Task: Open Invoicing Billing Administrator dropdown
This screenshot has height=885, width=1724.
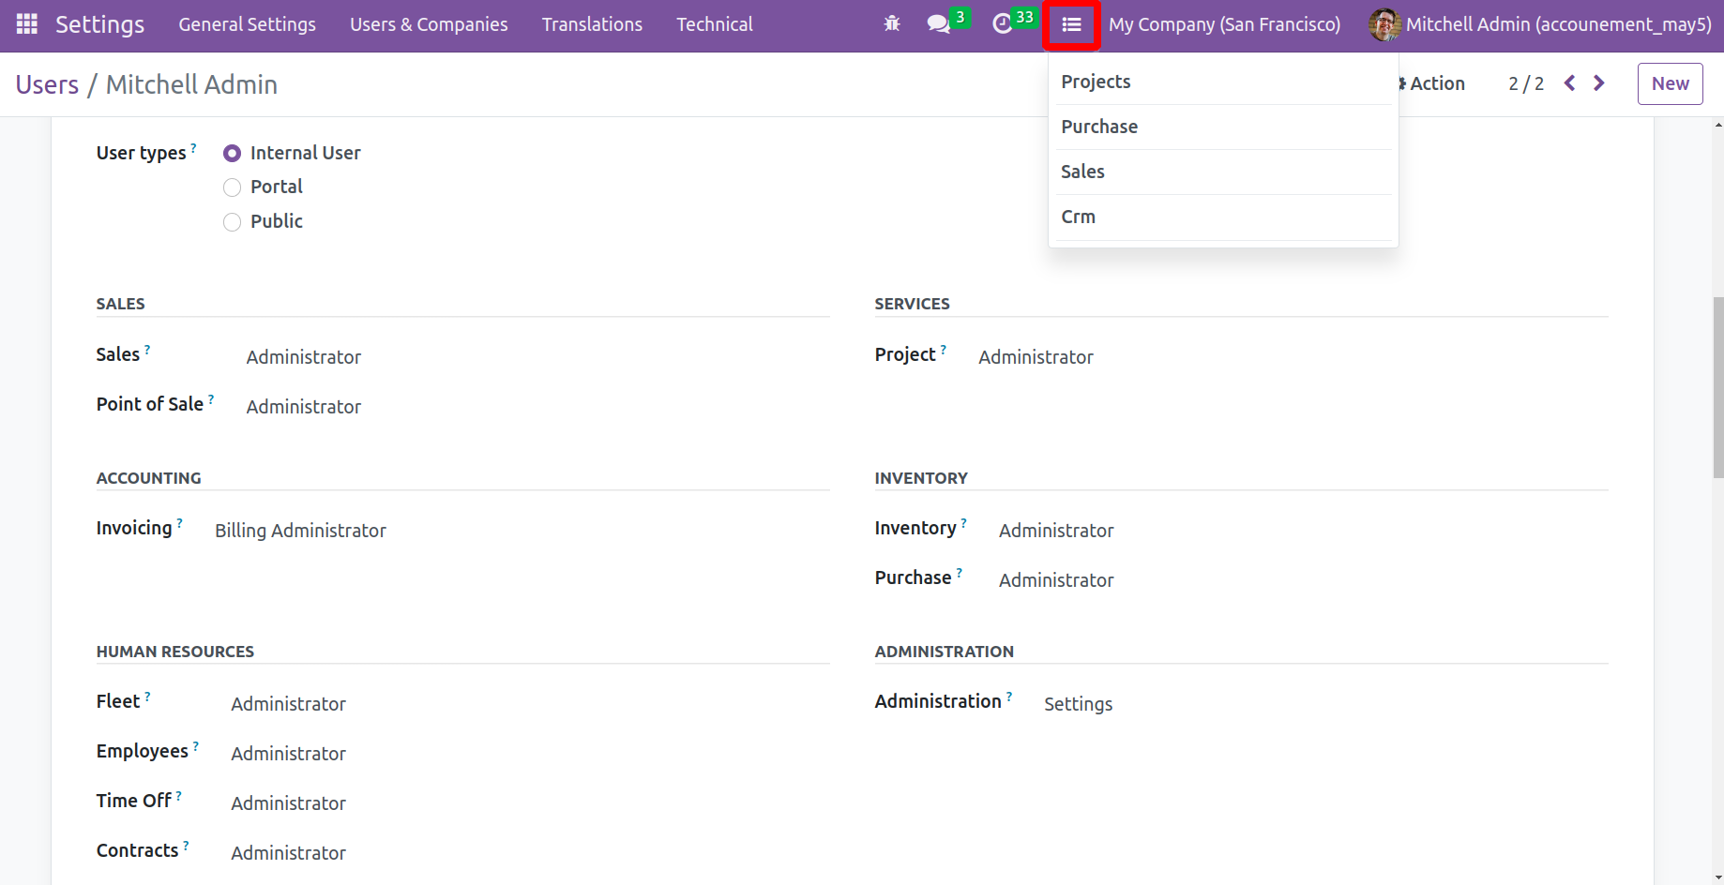Action: (x=300, y=531)
